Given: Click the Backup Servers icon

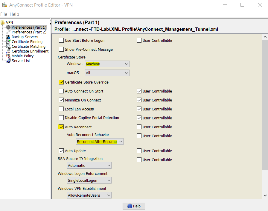Looking at the screenshot, I should 8,37.
